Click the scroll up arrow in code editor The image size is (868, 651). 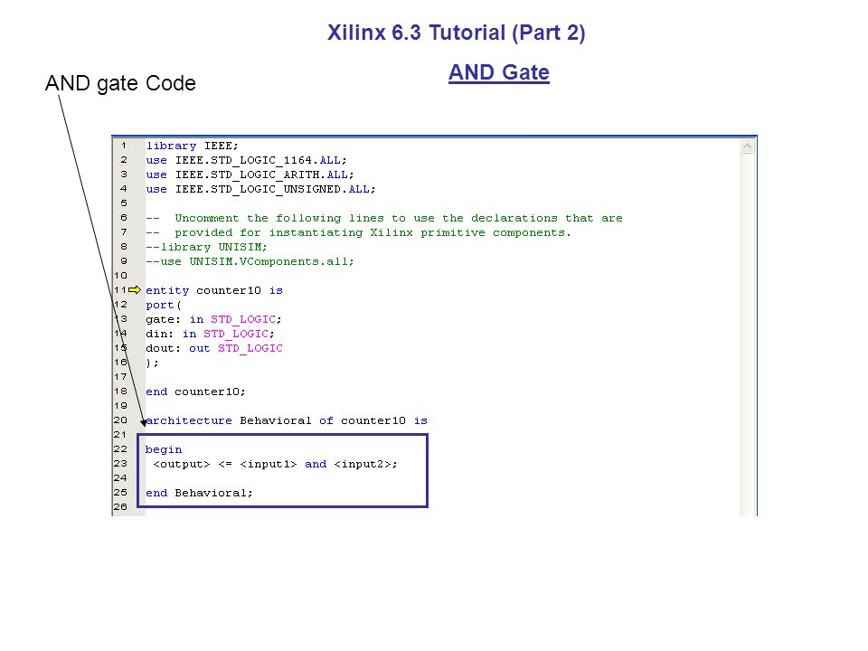pyautogui.click(x=747, y=146)
